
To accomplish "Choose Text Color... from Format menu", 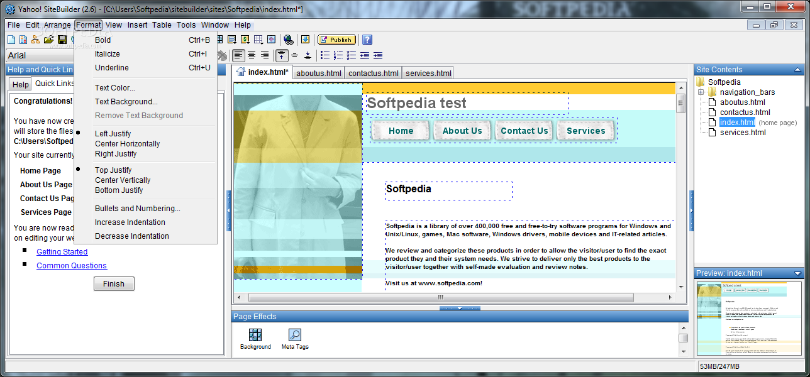I will 114,88.
